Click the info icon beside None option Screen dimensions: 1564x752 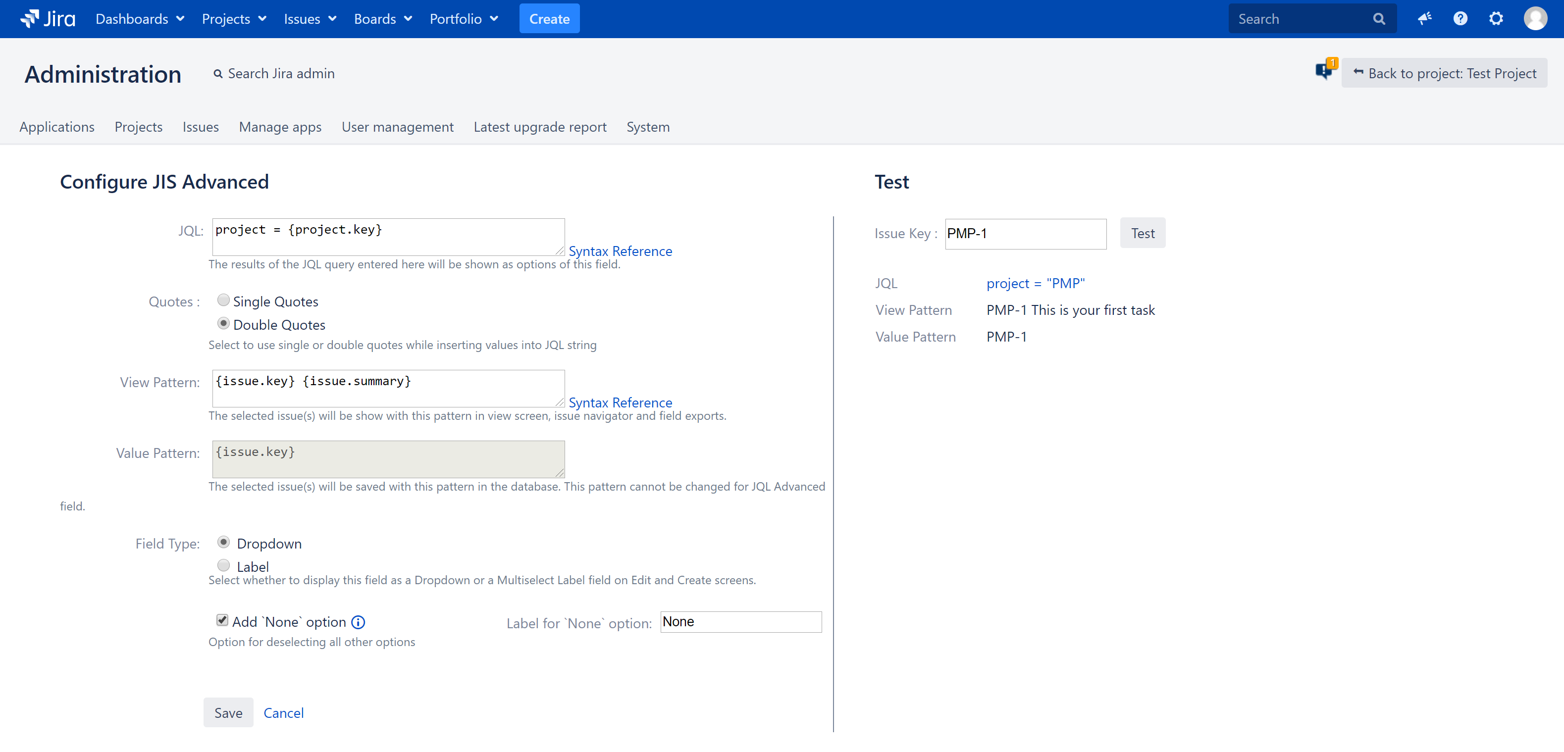tap(358, 622)
